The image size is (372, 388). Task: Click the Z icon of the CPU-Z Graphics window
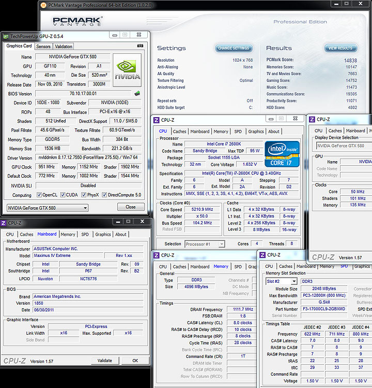pos(312,120)
